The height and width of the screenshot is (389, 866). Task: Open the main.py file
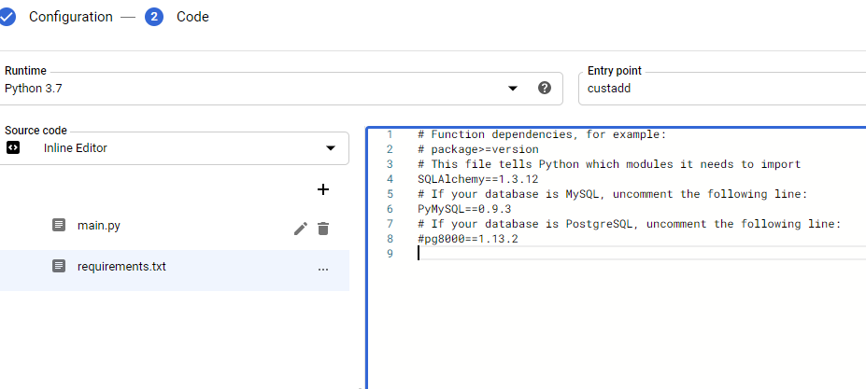[99, 226]
